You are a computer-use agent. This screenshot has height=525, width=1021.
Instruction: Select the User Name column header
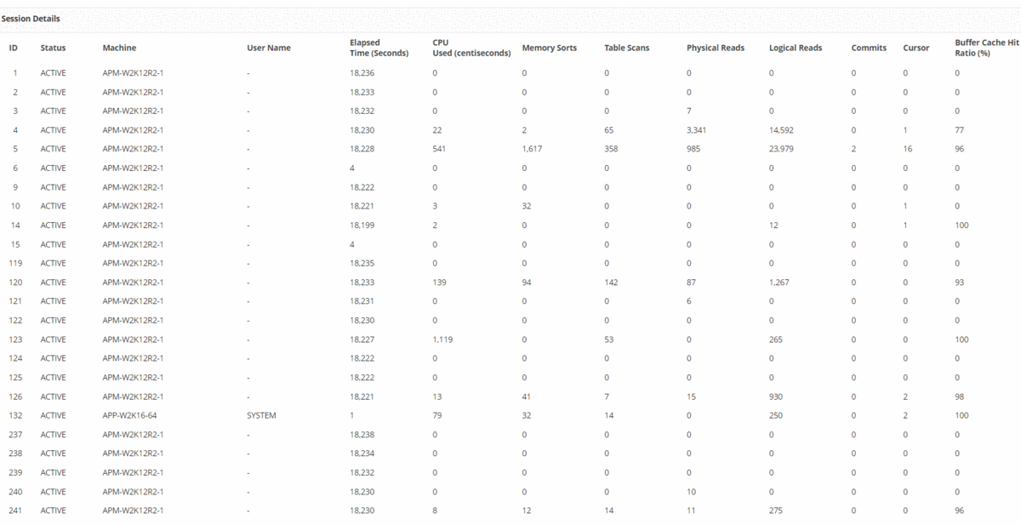[269, 48]
